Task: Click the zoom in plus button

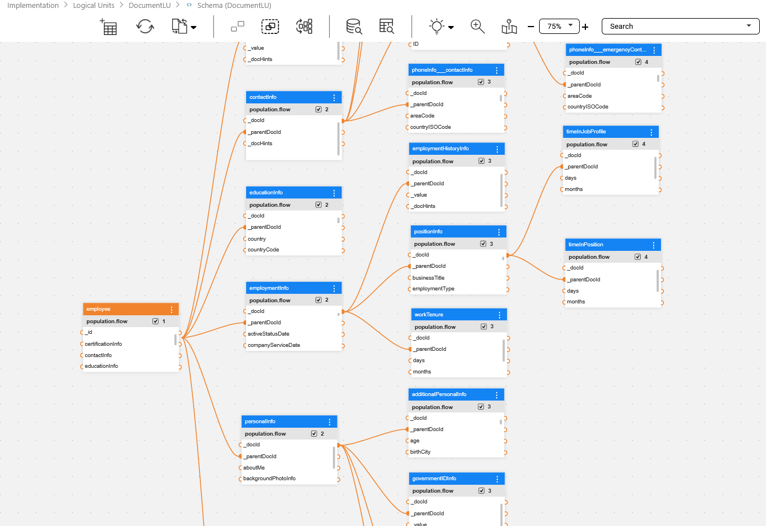Action: point(585,27)
